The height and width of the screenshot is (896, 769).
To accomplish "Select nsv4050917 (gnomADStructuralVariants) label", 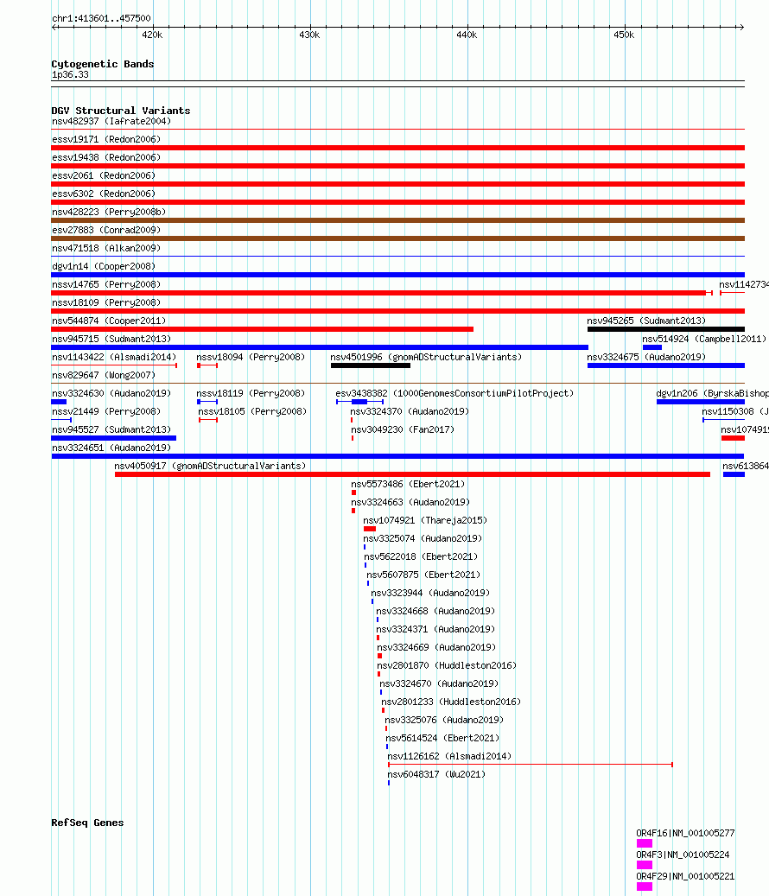I will point(210,467).
